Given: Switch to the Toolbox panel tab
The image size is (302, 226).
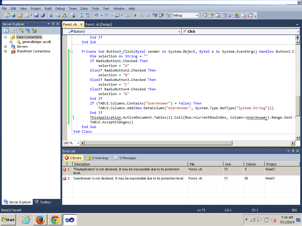Looking at the screenshot, I should (43, 202).
